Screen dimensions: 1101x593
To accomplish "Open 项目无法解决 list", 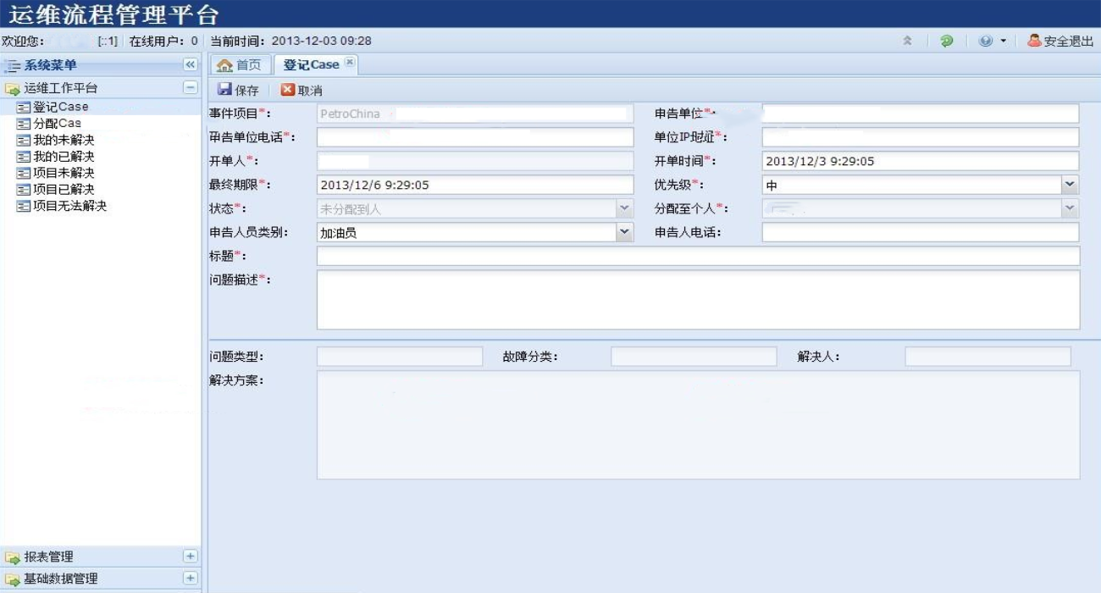I will pyautogui.click(x=70, y=206).
